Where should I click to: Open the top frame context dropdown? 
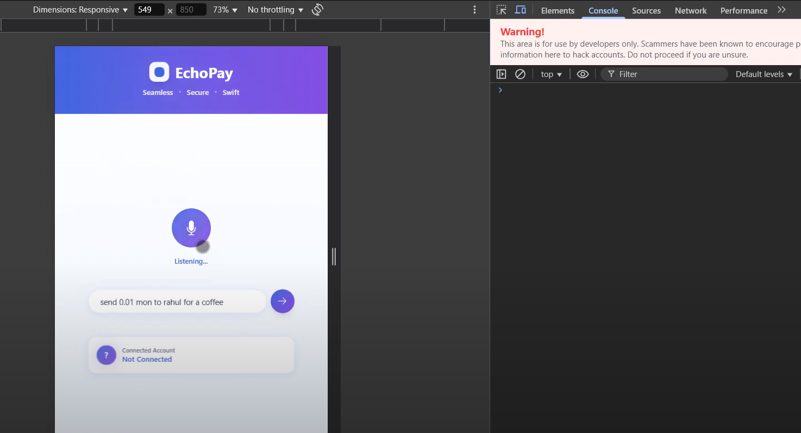coord(550,74)
